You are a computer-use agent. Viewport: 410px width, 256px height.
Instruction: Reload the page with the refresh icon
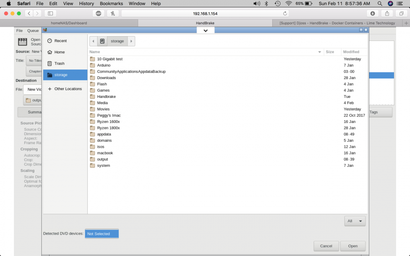pyautogui.click(x=285, y=14)
